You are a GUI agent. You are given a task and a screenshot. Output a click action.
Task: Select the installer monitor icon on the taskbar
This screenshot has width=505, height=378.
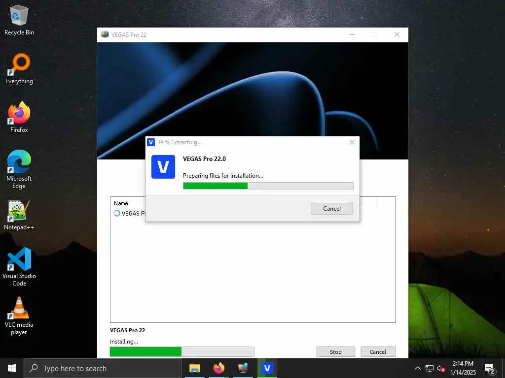pos(243,368)
